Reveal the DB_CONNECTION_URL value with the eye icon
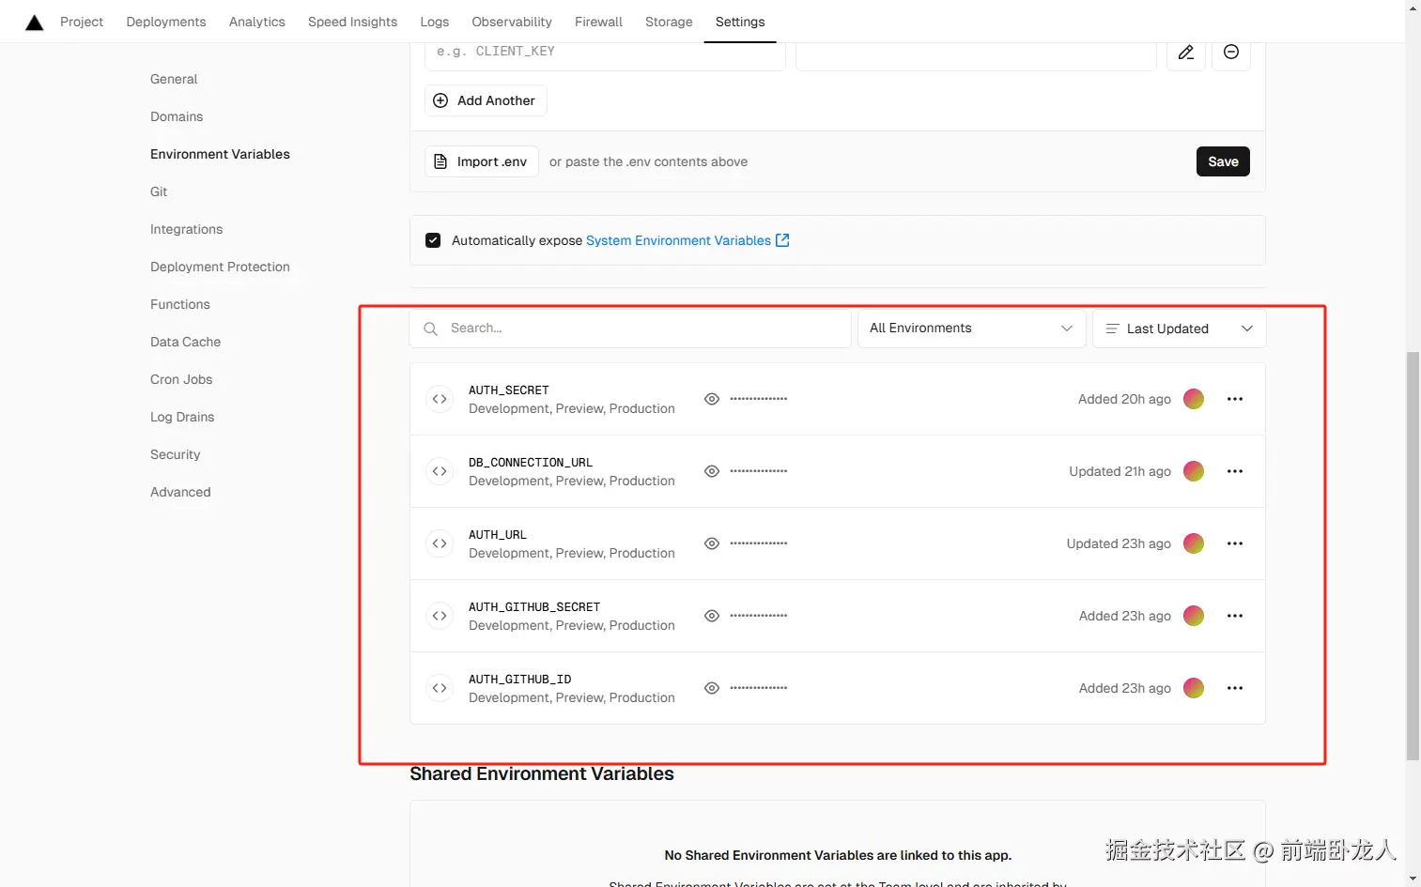 [712, 471]
